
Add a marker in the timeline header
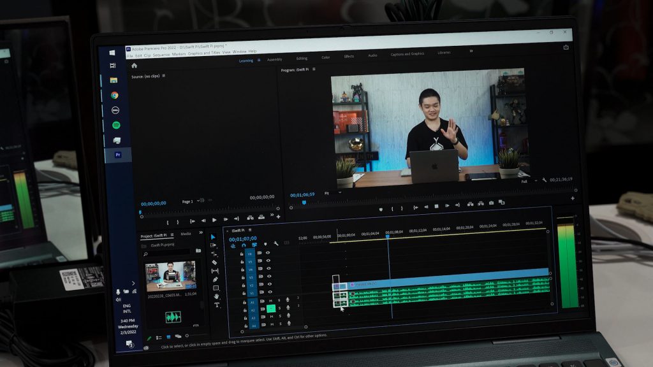[265, 244]
